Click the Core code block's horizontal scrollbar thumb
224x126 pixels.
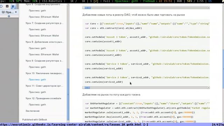coord(87,87)
